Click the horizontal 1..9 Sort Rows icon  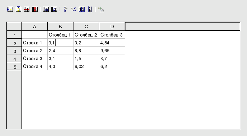point(73,9)
